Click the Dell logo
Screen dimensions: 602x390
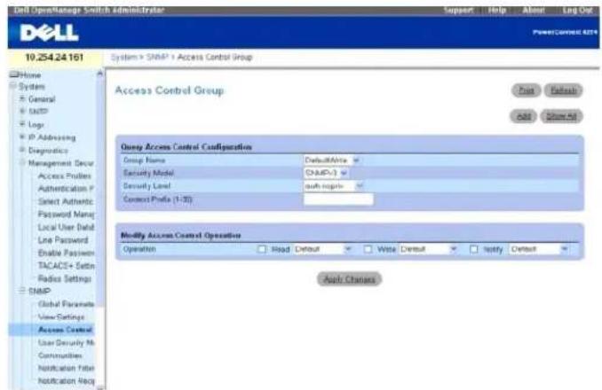(49, 33)
